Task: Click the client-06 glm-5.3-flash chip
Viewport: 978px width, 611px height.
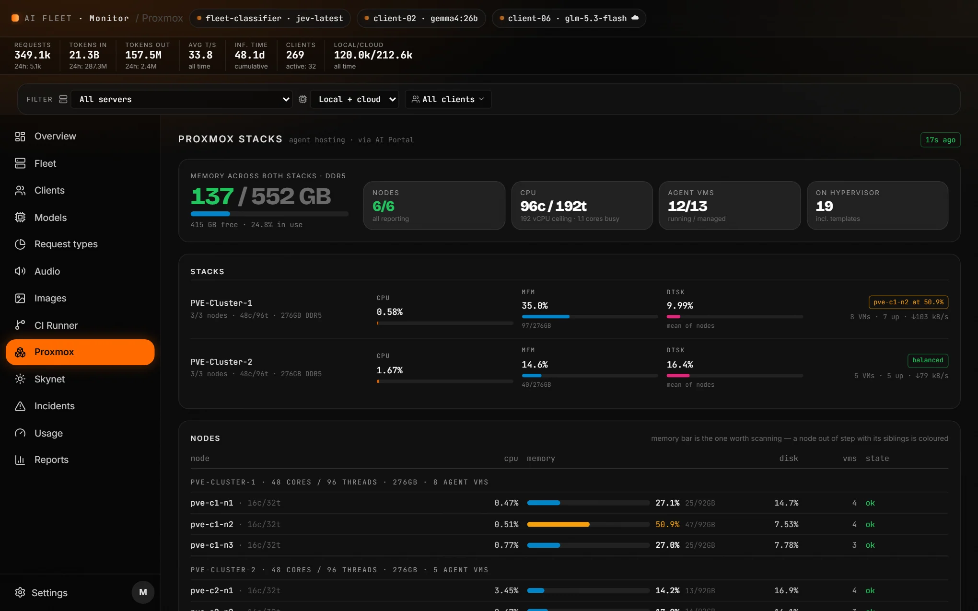Action: click(569, 18)
